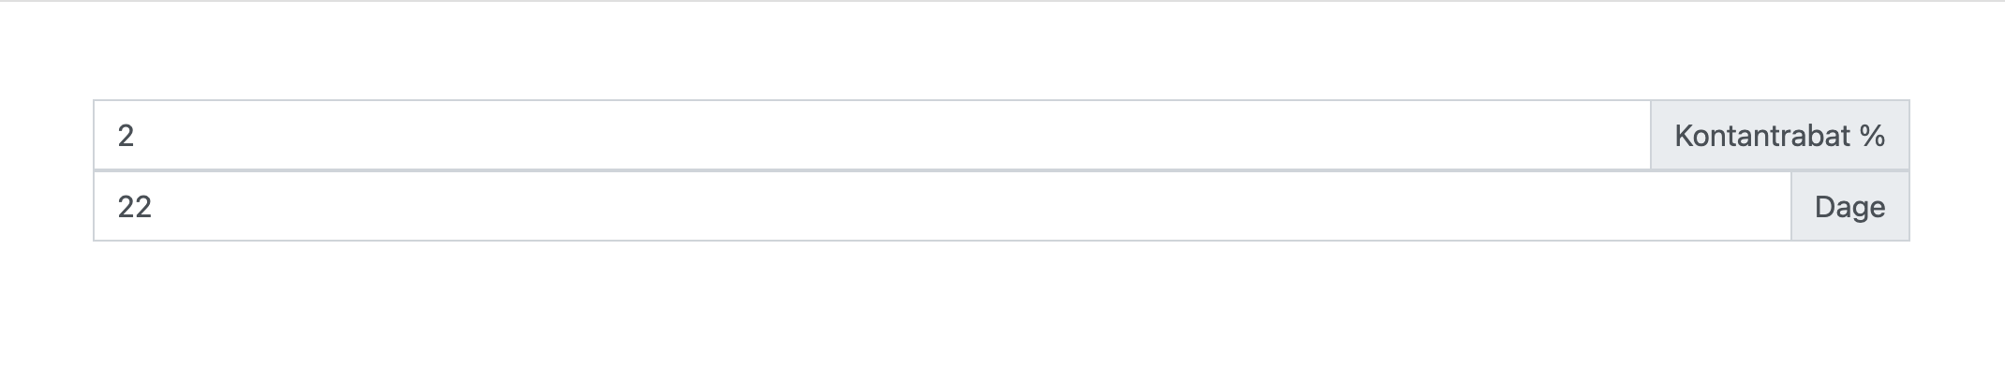Focus the Dage input field

click(943, 207)
